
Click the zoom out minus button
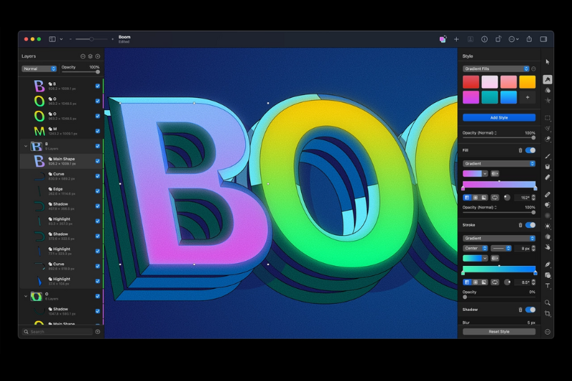pos(70,39)
